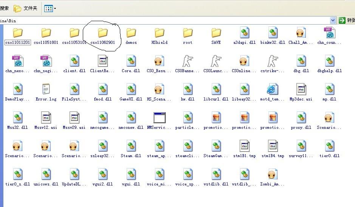Expand the address bar dropdown arrow
355x207 pixels.
[x=333, y=21]
